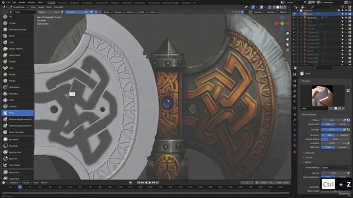Open the Render menu
This screenshot has height=198, width=353.
pos(22,2)
